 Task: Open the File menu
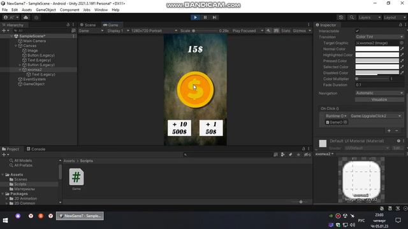(4, 10)
